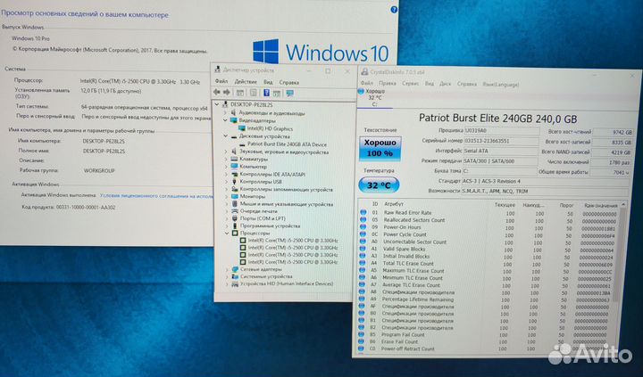Expand the Программные устройства node
This screenshot has width=643, height=377.
pos(226,226)
